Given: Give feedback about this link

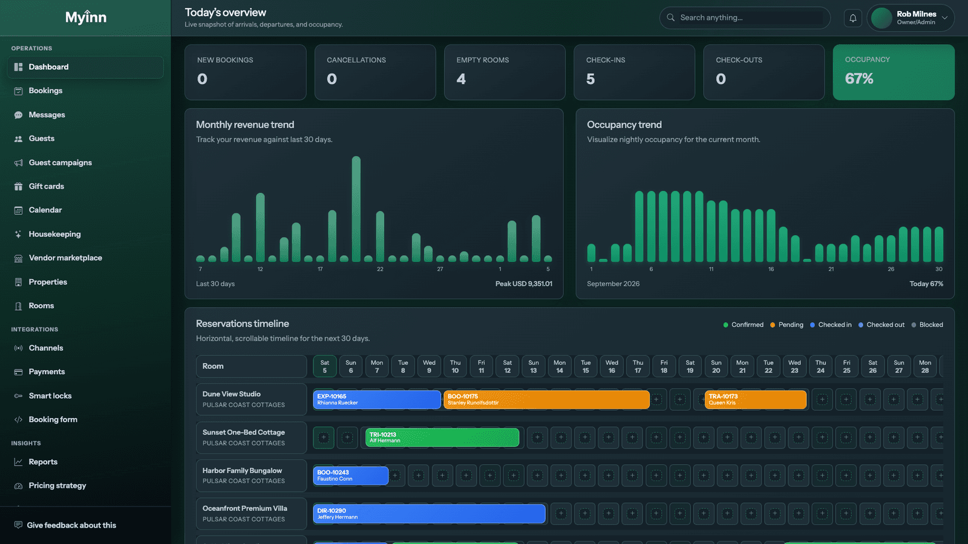Looking at the screenshot, I should click(71, 525).
